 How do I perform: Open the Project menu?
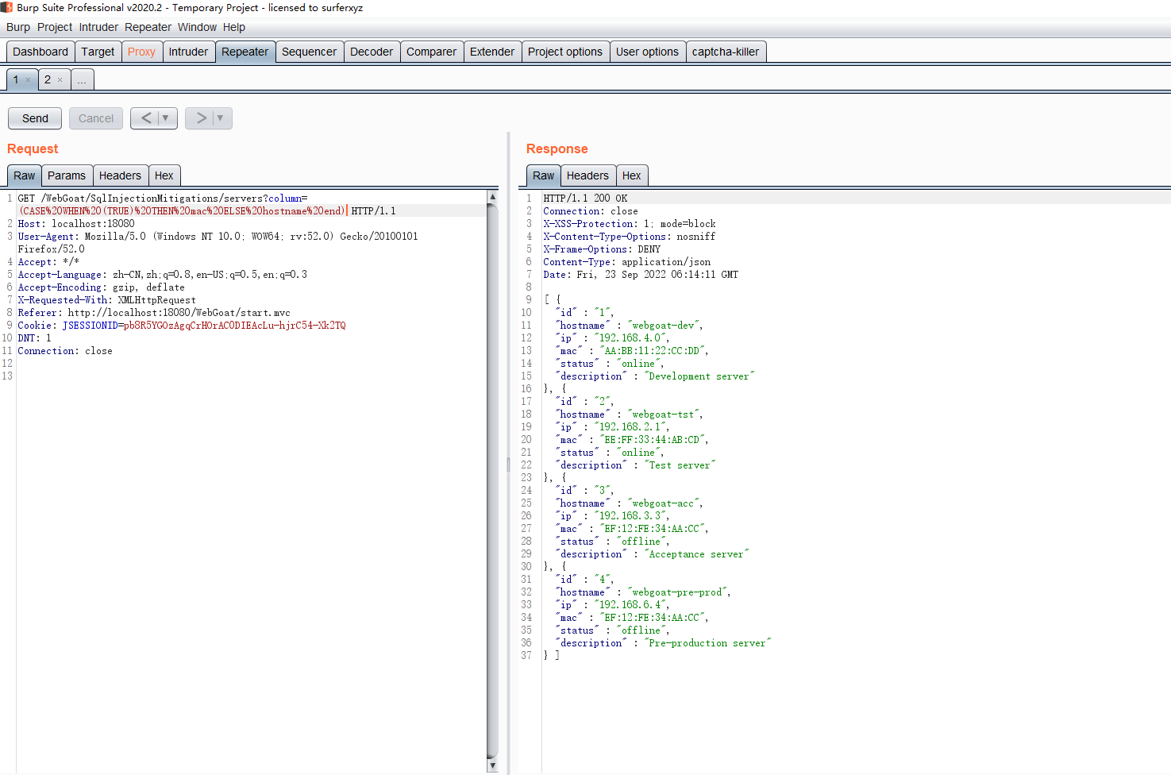click(55, 27)
